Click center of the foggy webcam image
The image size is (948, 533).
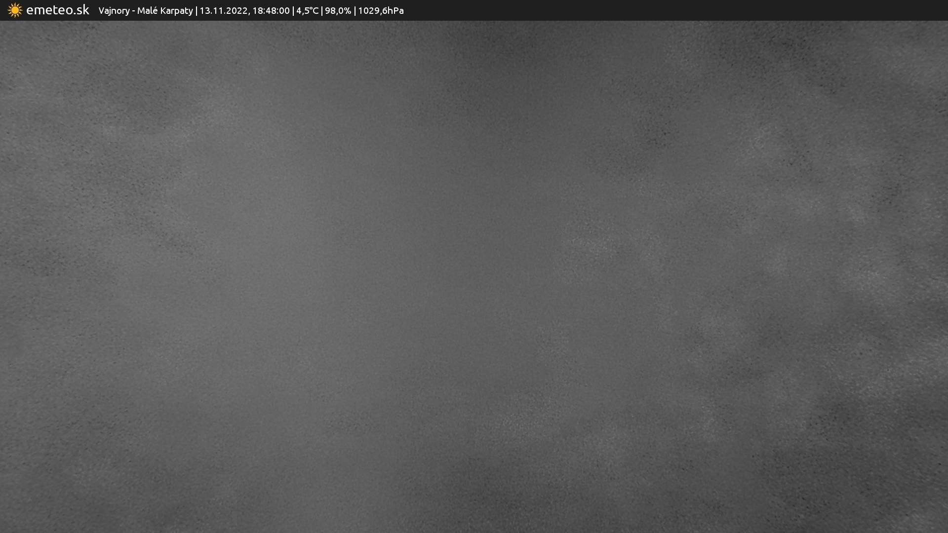pyautogui.click(x=474, y=276)
